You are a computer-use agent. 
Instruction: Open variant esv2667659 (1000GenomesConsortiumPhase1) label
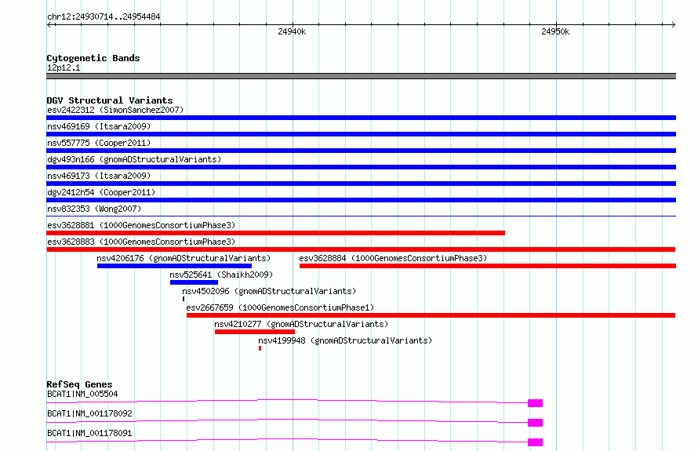point(280,307)
